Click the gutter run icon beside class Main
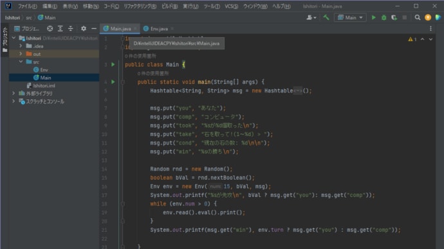 [x=113, y=64]
